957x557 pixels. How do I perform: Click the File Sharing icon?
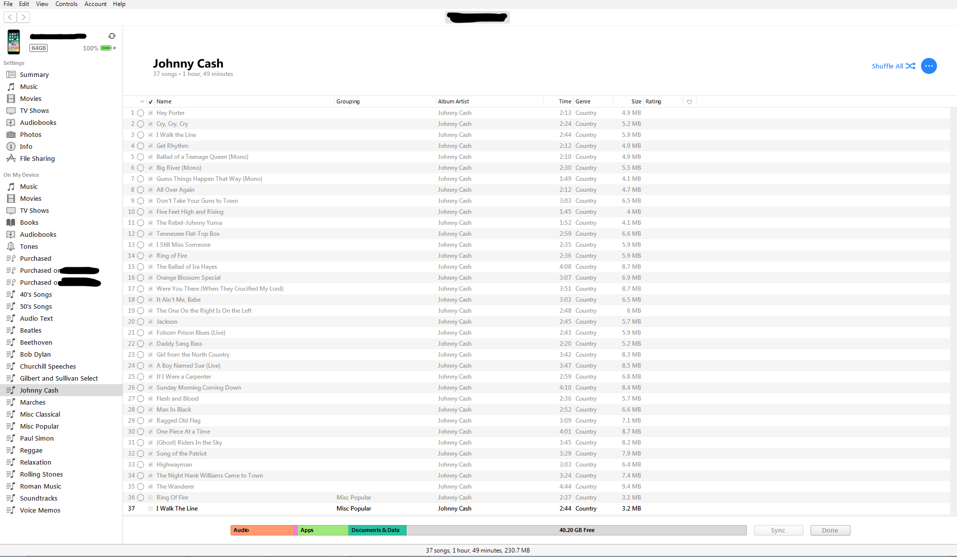[11, 158]
